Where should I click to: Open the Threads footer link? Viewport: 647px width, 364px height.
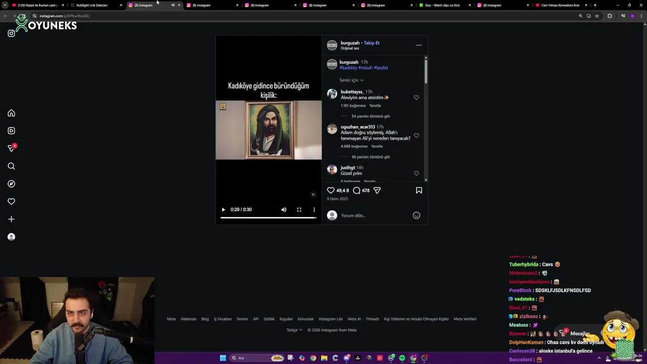click(372, 319)
